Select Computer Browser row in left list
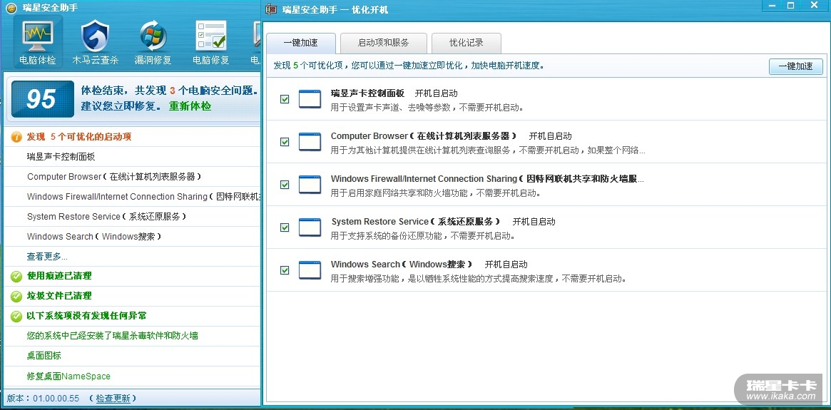 click(x=131, y=177)
